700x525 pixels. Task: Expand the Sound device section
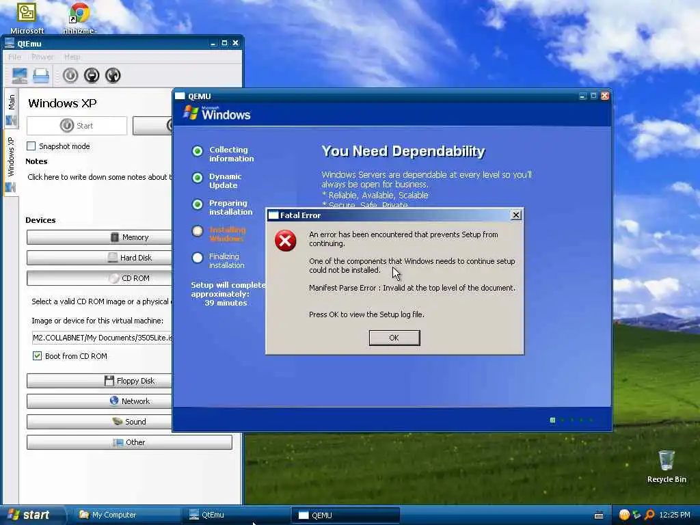pos(99,422)
